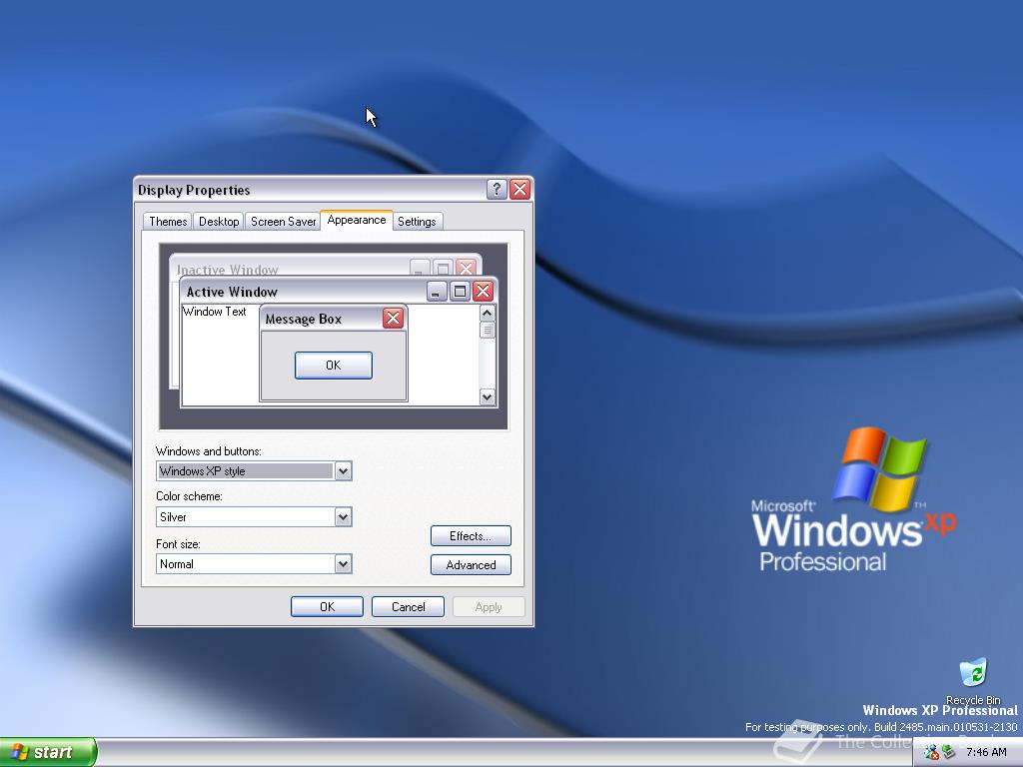Viewport: 1023px width, 767px height.
Task: Close the Display Properties dialog
Action: 519,189
